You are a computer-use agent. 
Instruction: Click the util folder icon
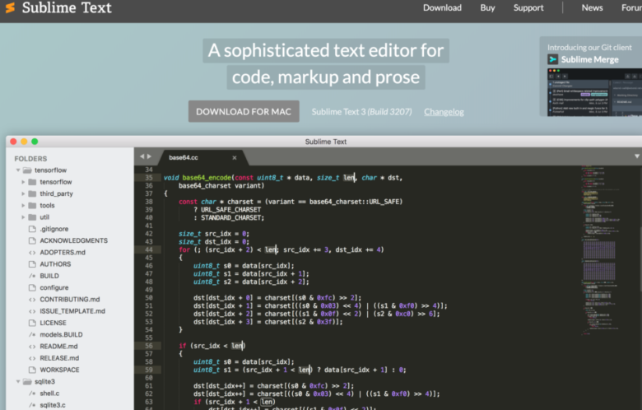pos(32,217)
